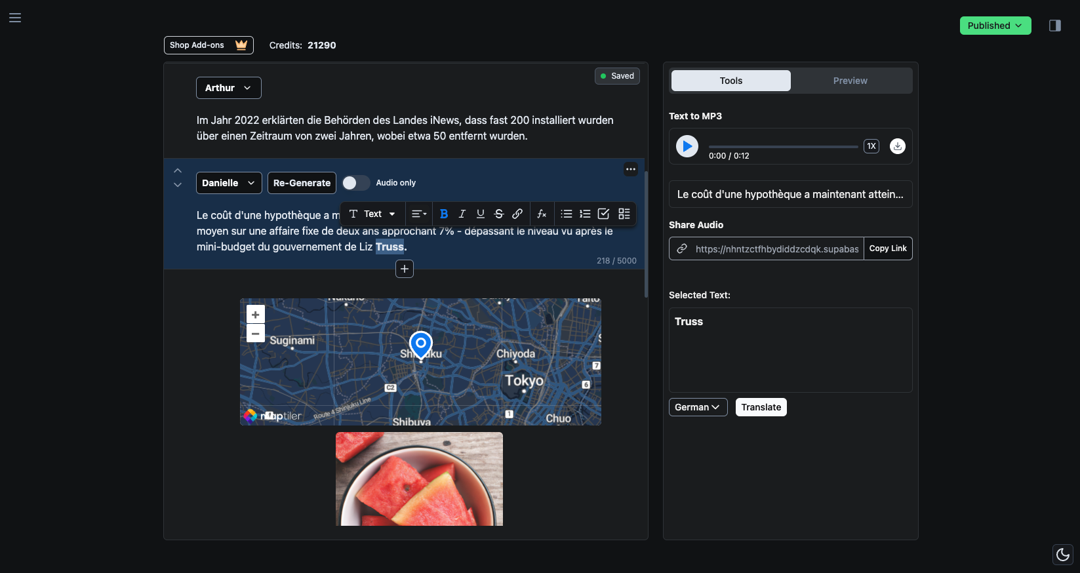1080x573 pixels.
Task: Click the watermelon image
Action: click(x=420, y=479)
